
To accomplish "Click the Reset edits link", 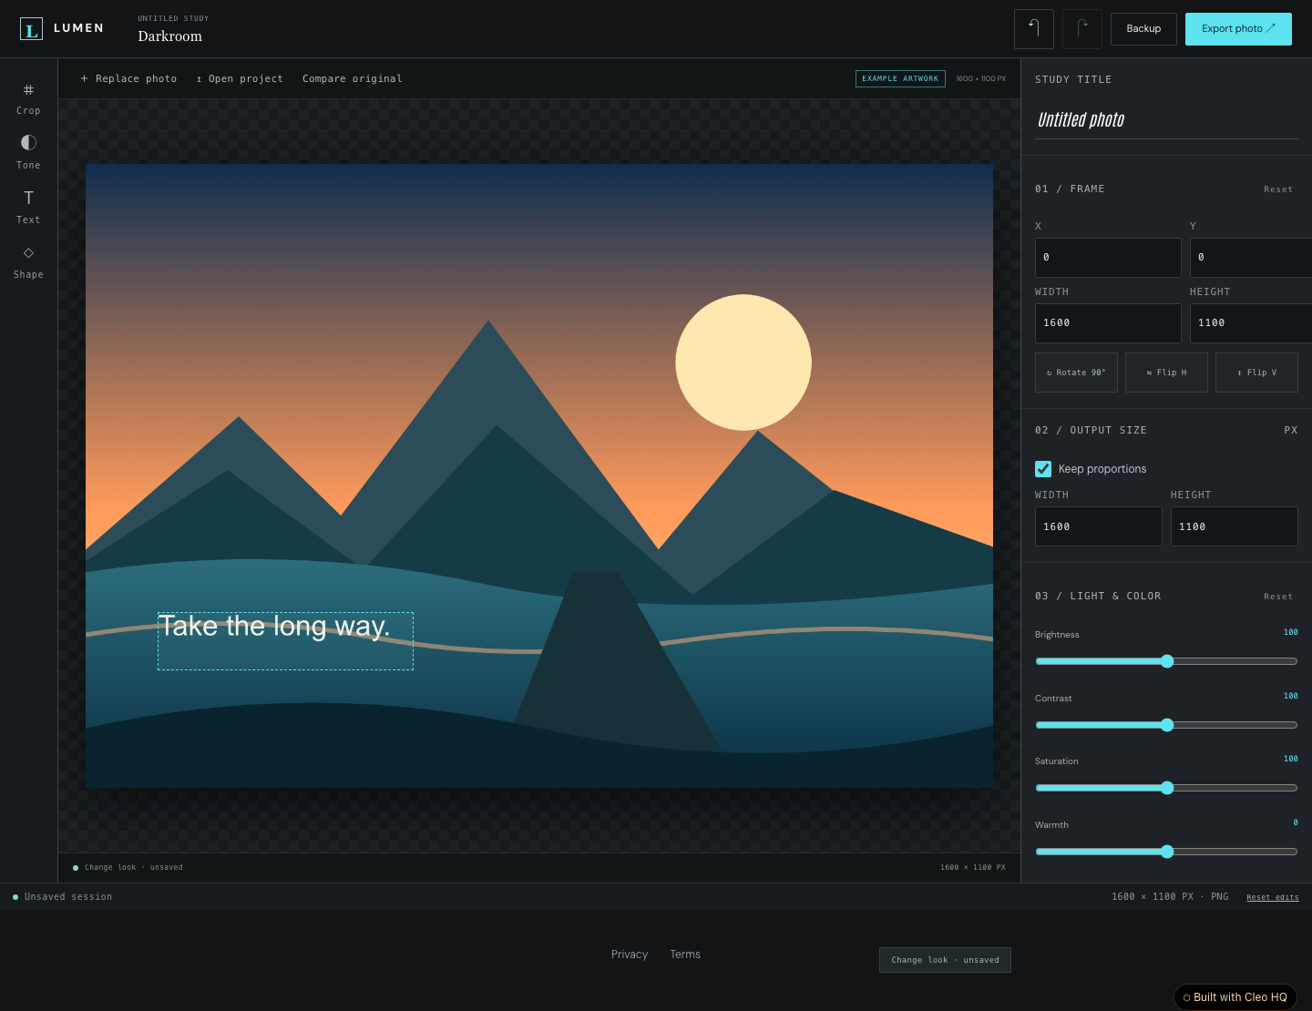I will coord(1273,897).
